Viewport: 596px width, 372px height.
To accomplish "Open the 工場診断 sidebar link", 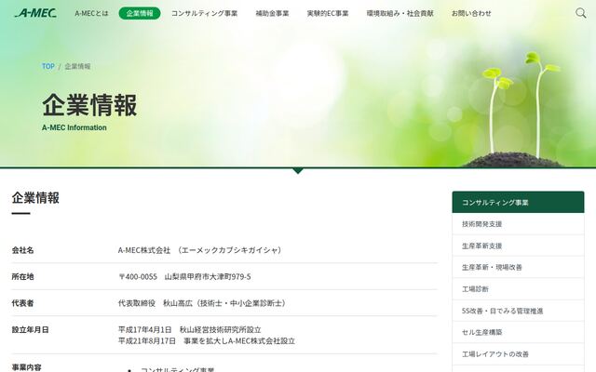I will pyautogui.click(x=518, y=289).
